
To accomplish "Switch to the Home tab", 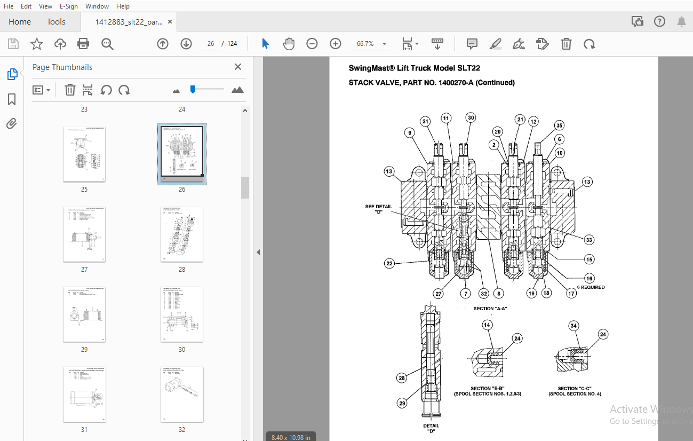I will (20, 22).
